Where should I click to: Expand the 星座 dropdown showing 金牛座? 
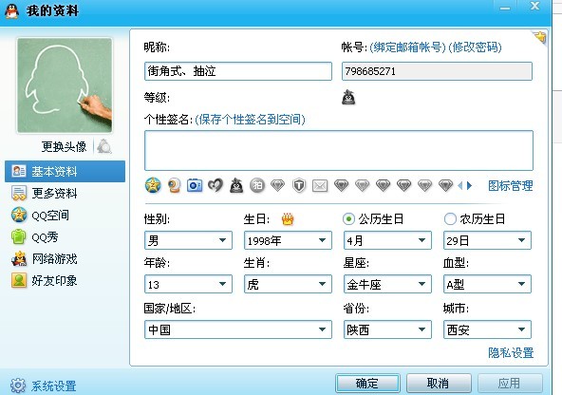387,284
